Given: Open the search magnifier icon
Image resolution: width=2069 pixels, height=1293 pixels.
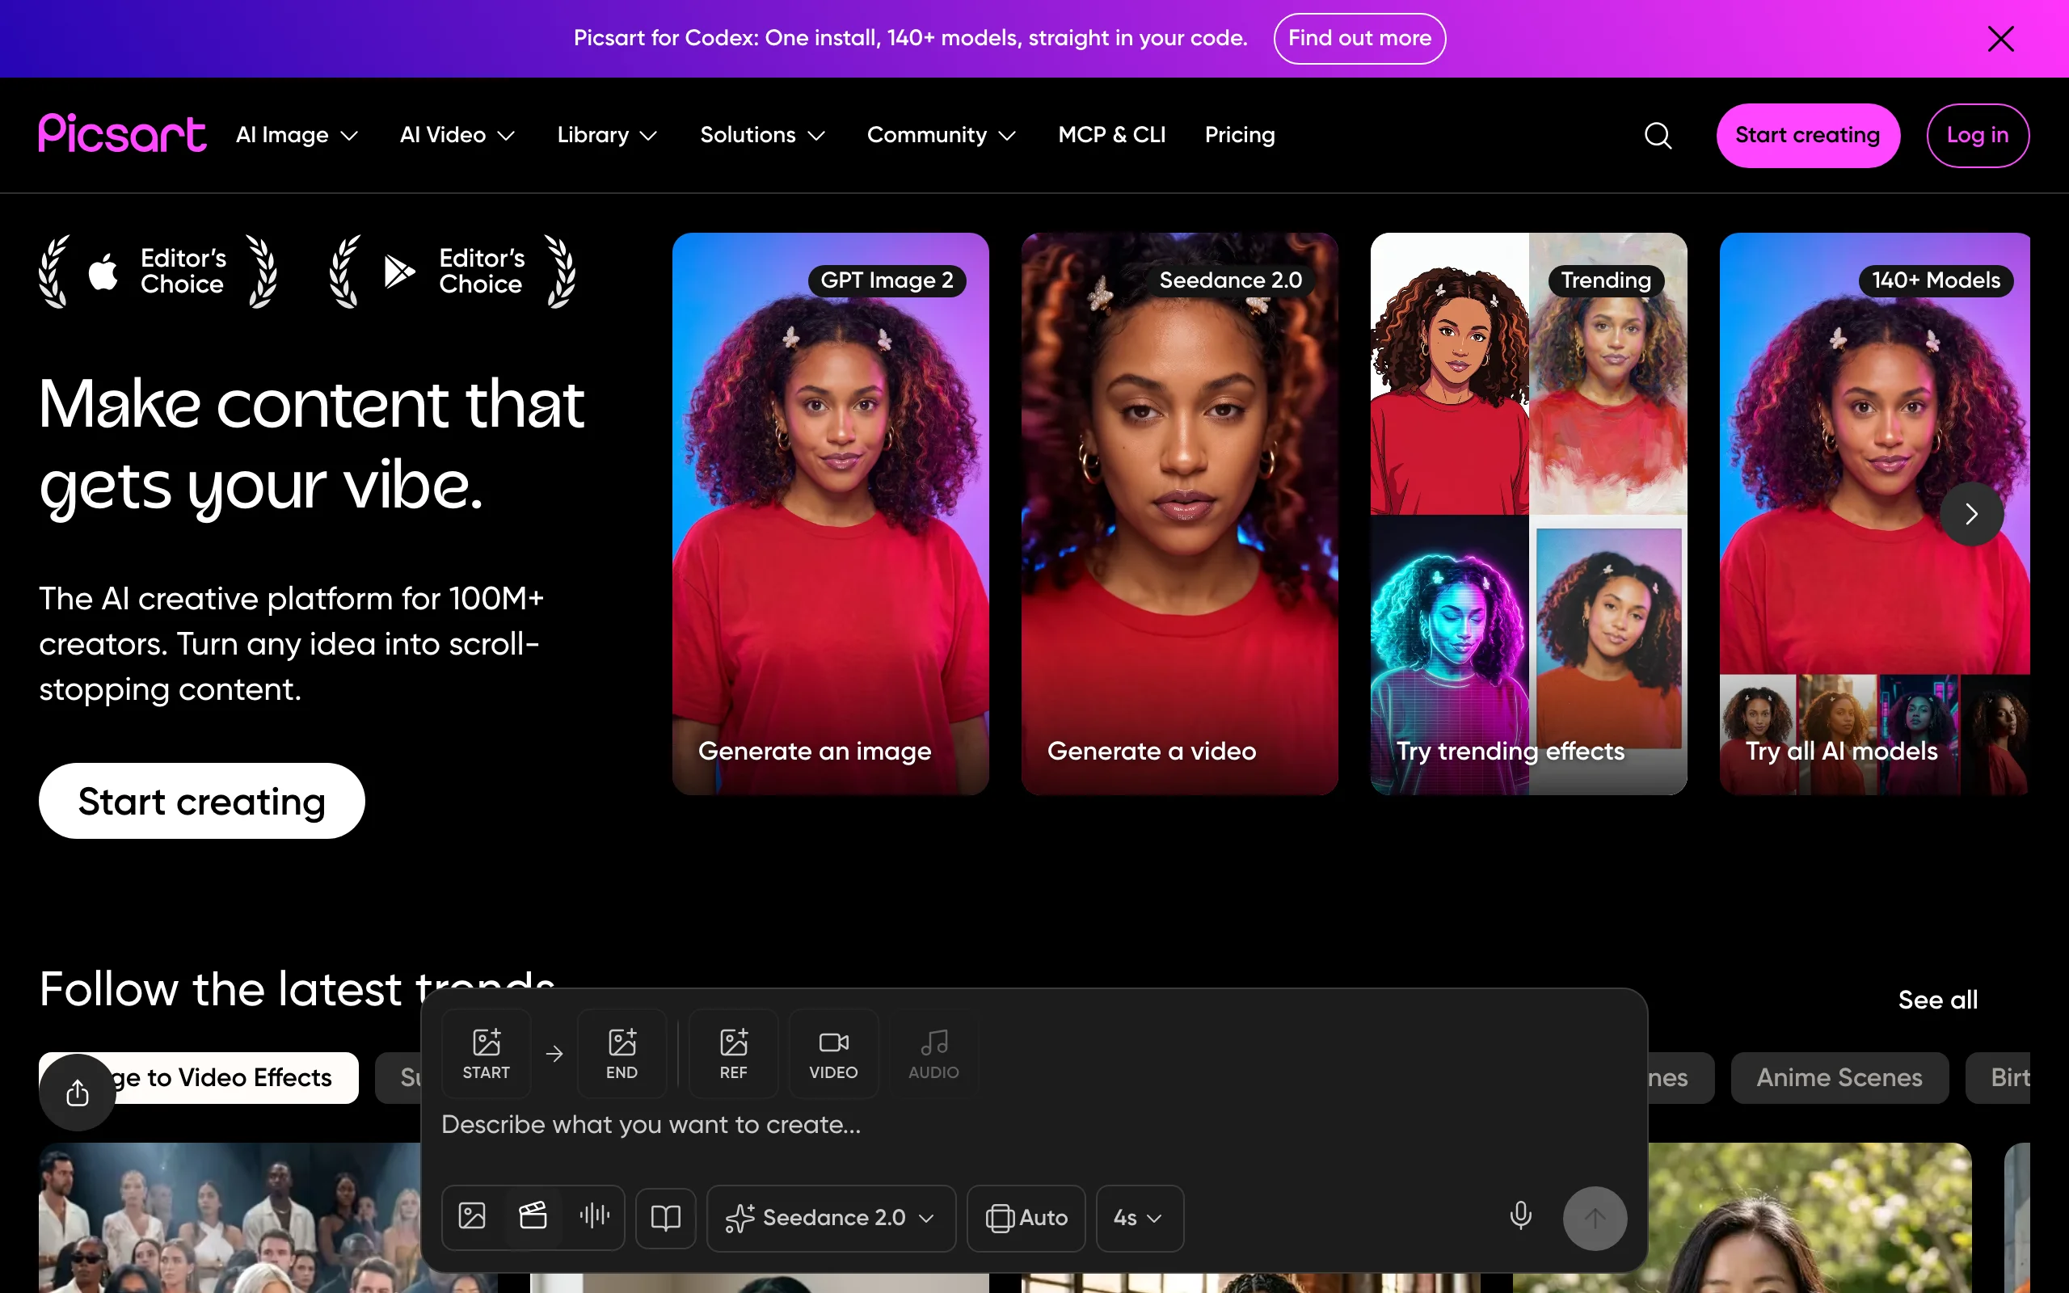Looking at the screenshot, I should (1658, 135).
